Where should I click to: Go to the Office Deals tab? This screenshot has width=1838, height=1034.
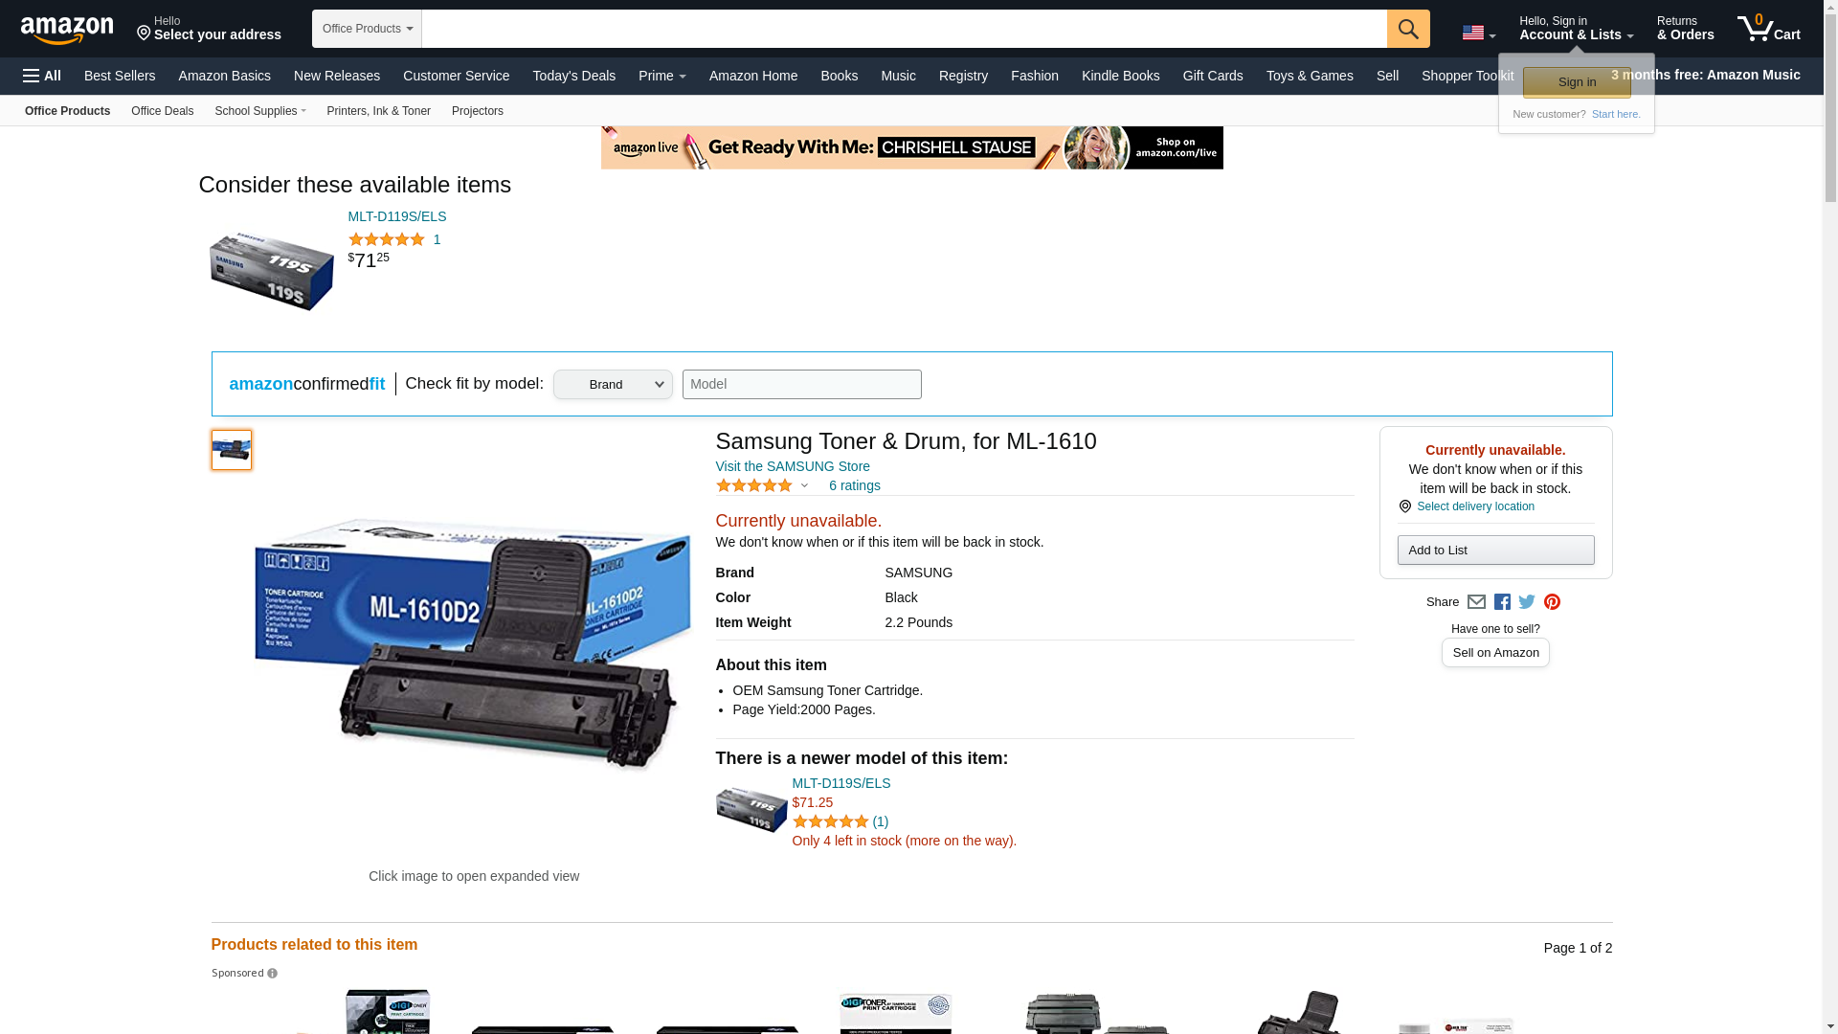point(162,111)
